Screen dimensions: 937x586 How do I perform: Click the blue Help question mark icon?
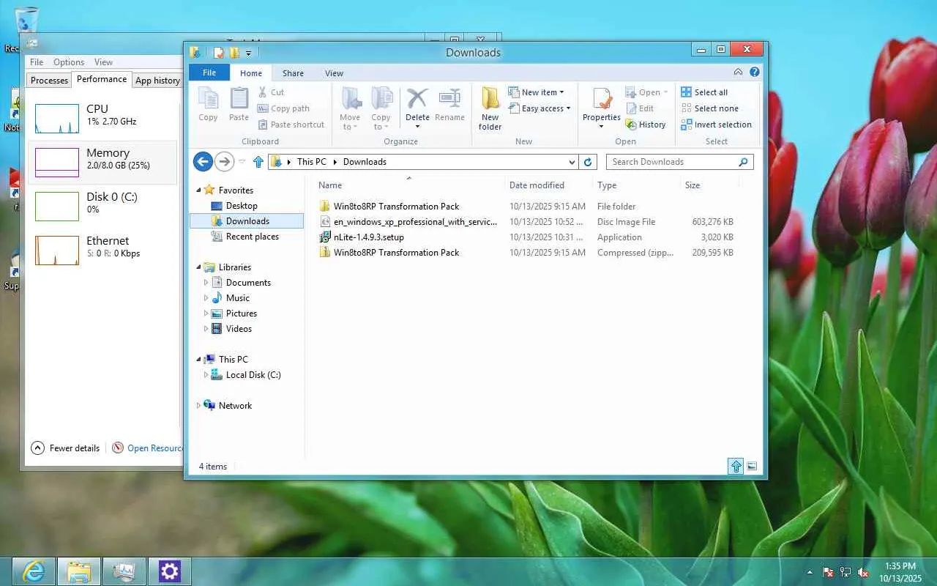pyautogui.click(x=755, y=73)
